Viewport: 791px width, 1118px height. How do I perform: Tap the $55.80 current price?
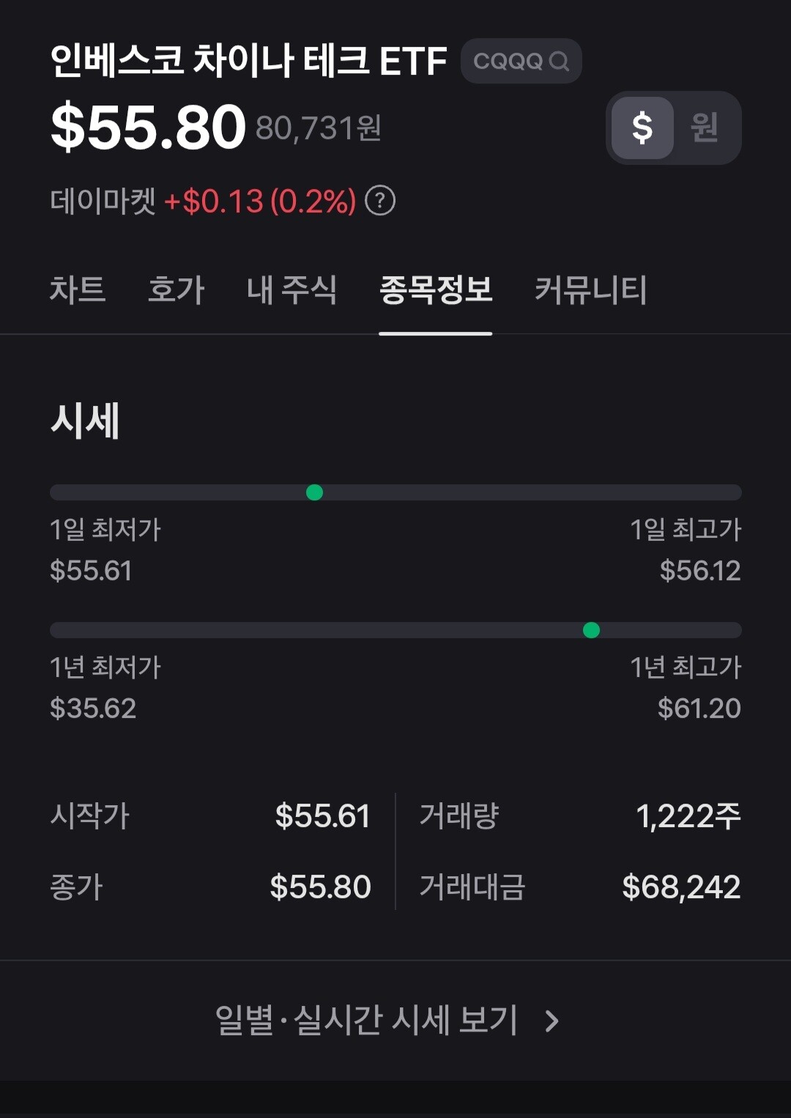click(148, 127)
